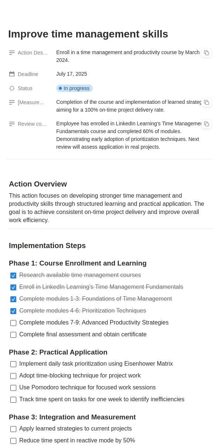Click the Phase 2: Practical Application heading
Screen dimensions: 222x445
58,352
